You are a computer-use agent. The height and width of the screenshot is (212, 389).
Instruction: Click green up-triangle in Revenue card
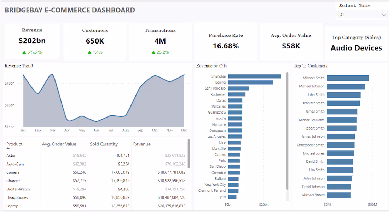pyautogui.click(x=24, y=52)
